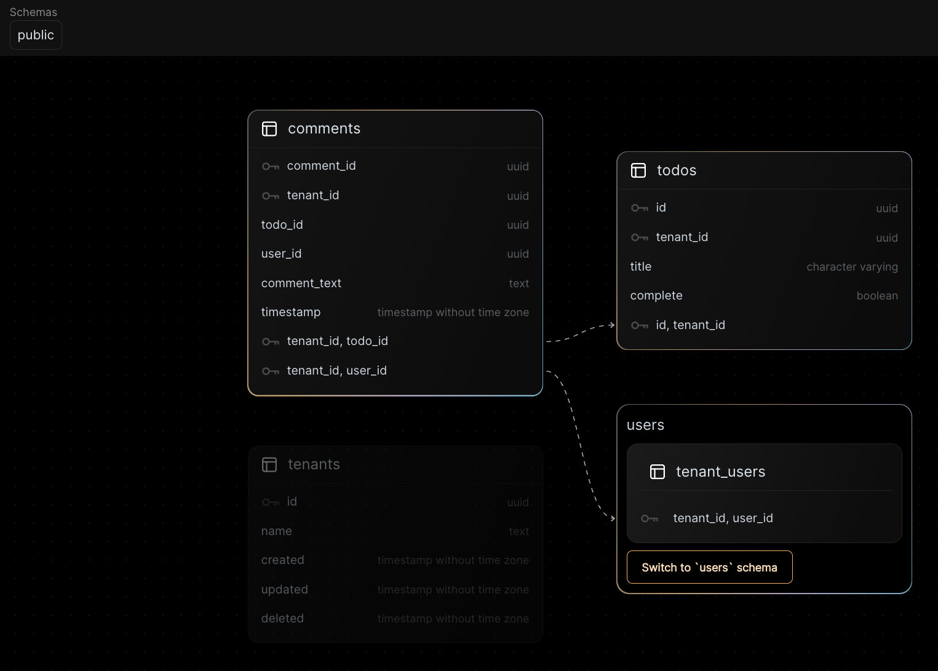Click the comments table title
This screenshot has height=671, width=938.
pos(324,129)
